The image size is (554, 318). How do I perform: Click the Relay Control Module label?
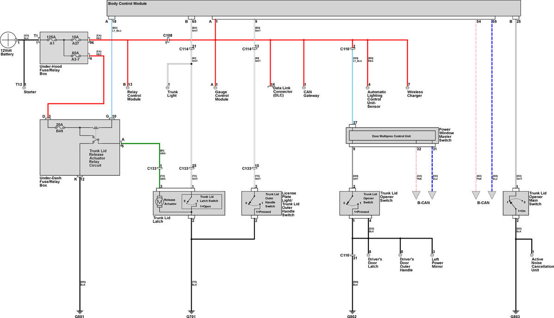click(134, 96)
